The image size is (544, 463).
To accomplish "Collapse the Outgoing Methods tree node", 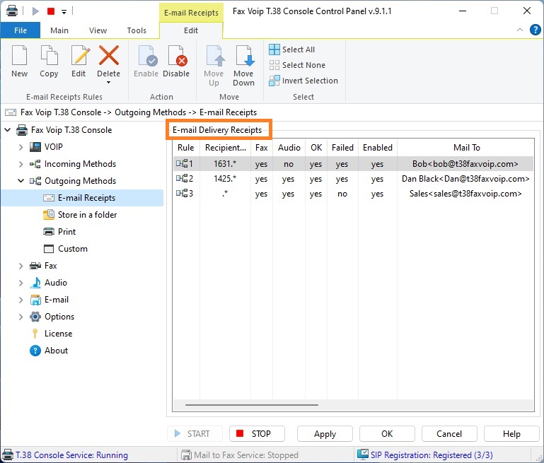I will coord(21,181).
